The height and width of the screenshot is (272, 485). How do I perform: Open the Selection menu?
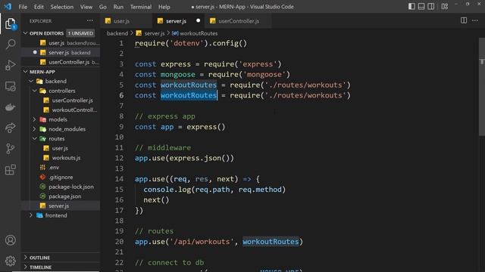pos(62,7)
